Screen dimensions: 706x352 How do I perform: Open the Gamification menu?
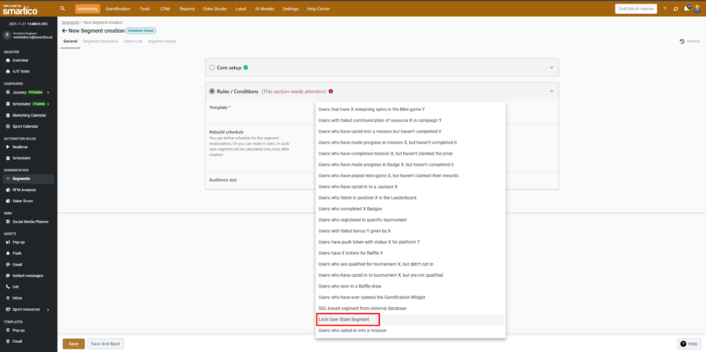pyautogui.click(x=118, y=9)
